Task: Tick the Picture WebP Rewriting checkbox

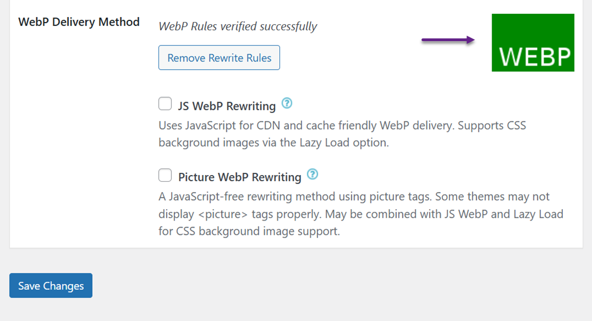Action: tap(165, 175)
